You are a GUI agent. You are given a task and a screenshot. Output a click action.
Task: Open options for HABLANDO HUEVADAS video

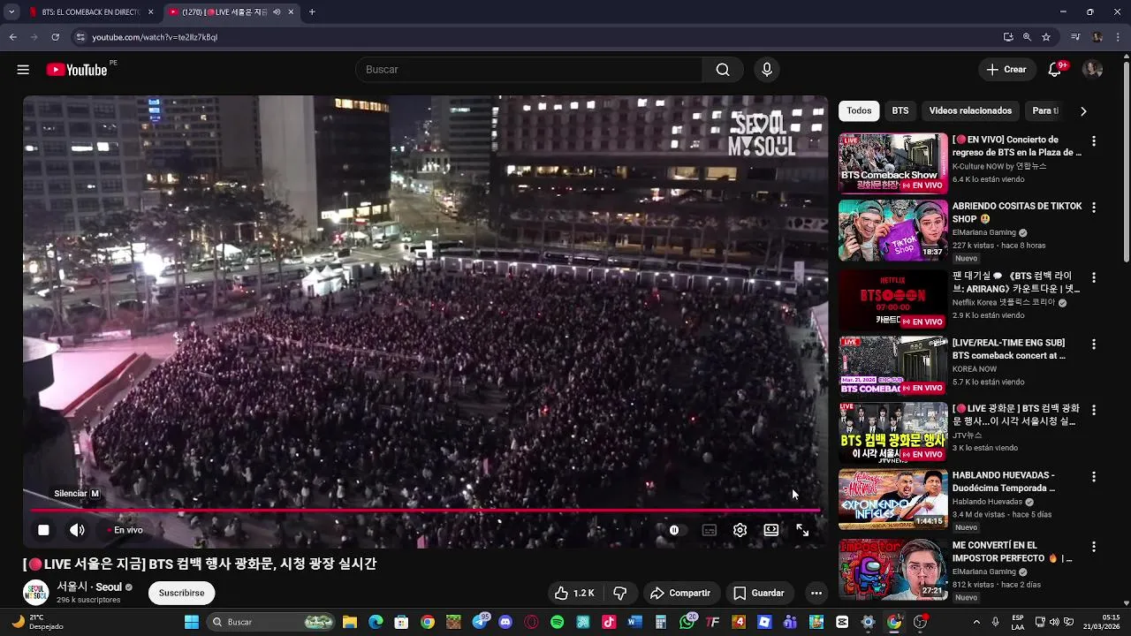pos(1094,477)
